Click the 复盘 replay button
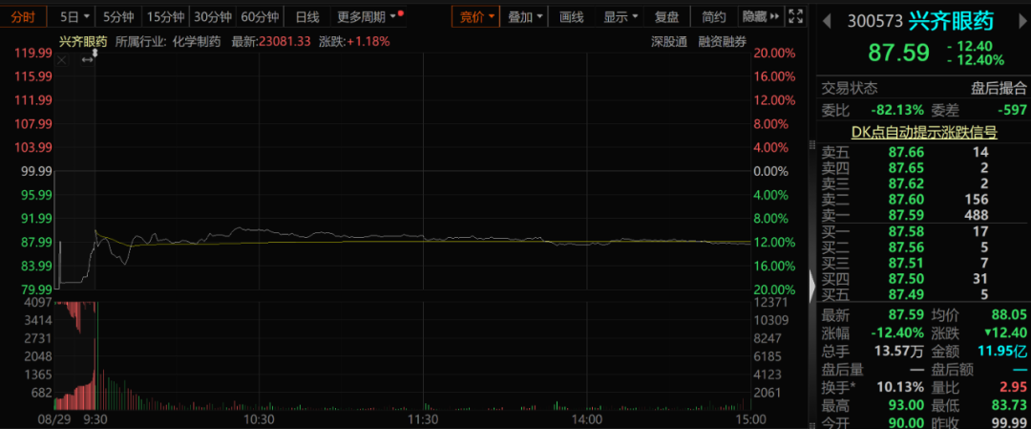The width and height of the screenshot is (1031, 429). tap(667, 17)
